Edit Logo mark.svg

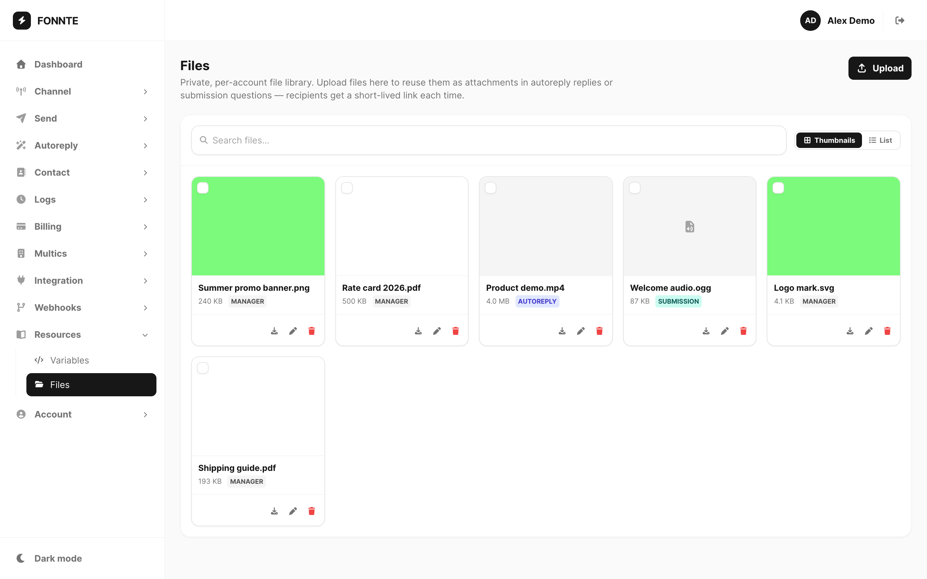869,331
